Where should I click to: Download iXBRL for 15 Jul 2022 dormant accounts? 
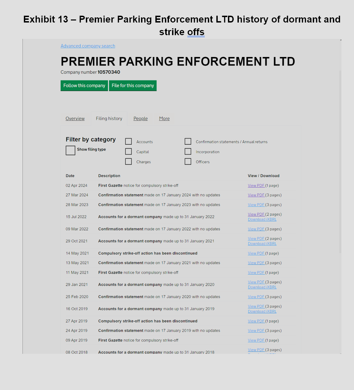pos(262,219)
